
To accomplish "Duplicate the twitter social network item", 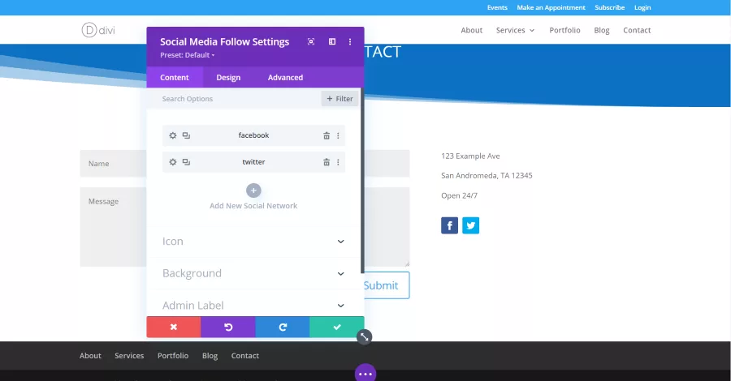I will (x=186, y=162).
